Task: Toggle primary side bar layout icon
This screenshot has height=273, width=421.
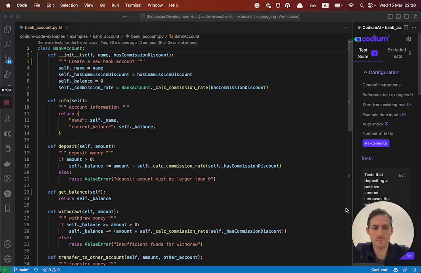Action: tap(390, 16)
